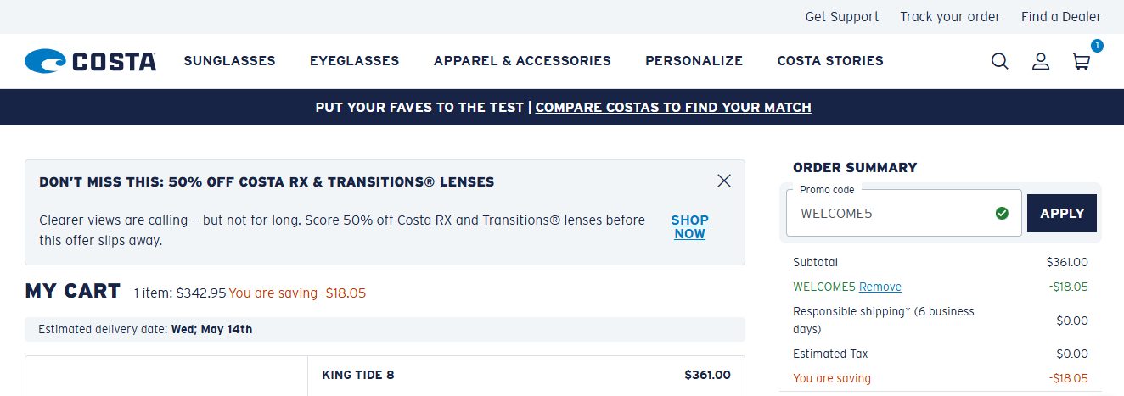Remove the WELCOME5 promo code
1124x396 pixels.
880,287
